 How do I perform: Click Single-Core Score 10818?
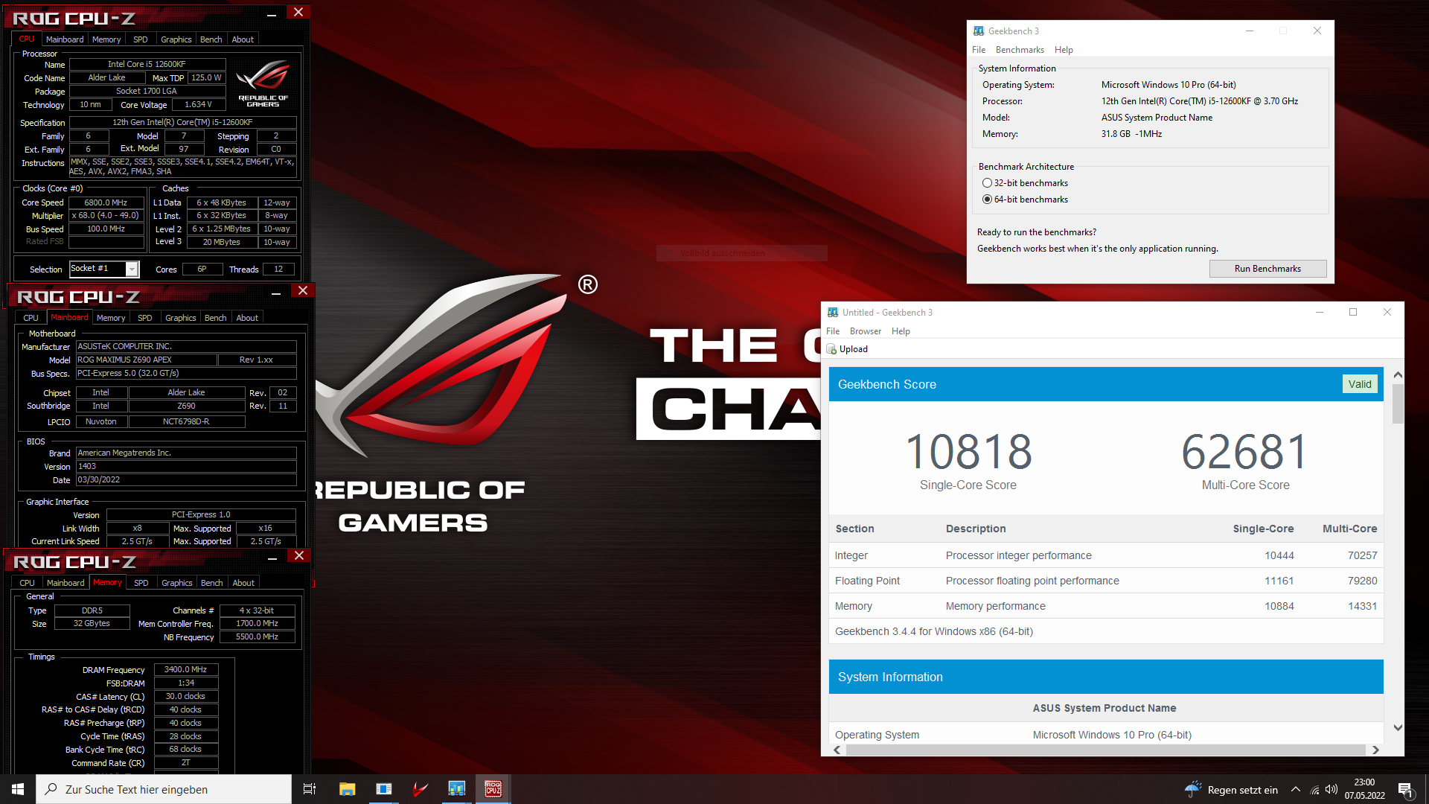click(968, 452)
